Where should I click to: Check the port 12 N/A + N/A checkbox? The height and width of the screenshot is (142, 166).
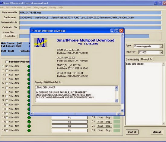click(x=7, y=113)
